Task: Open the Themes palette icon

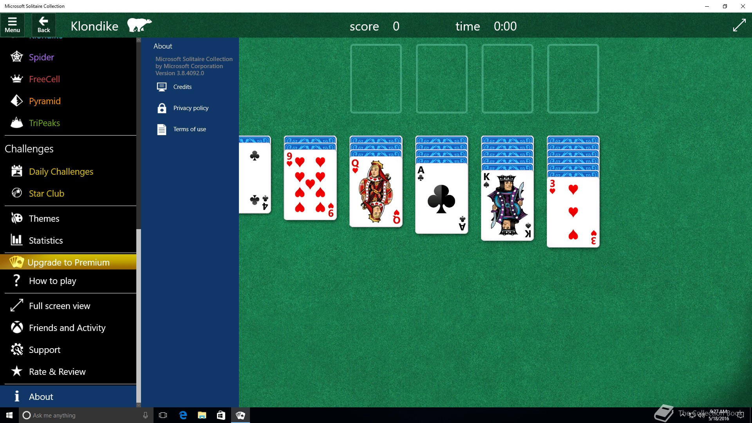Action: click(16, 219)
